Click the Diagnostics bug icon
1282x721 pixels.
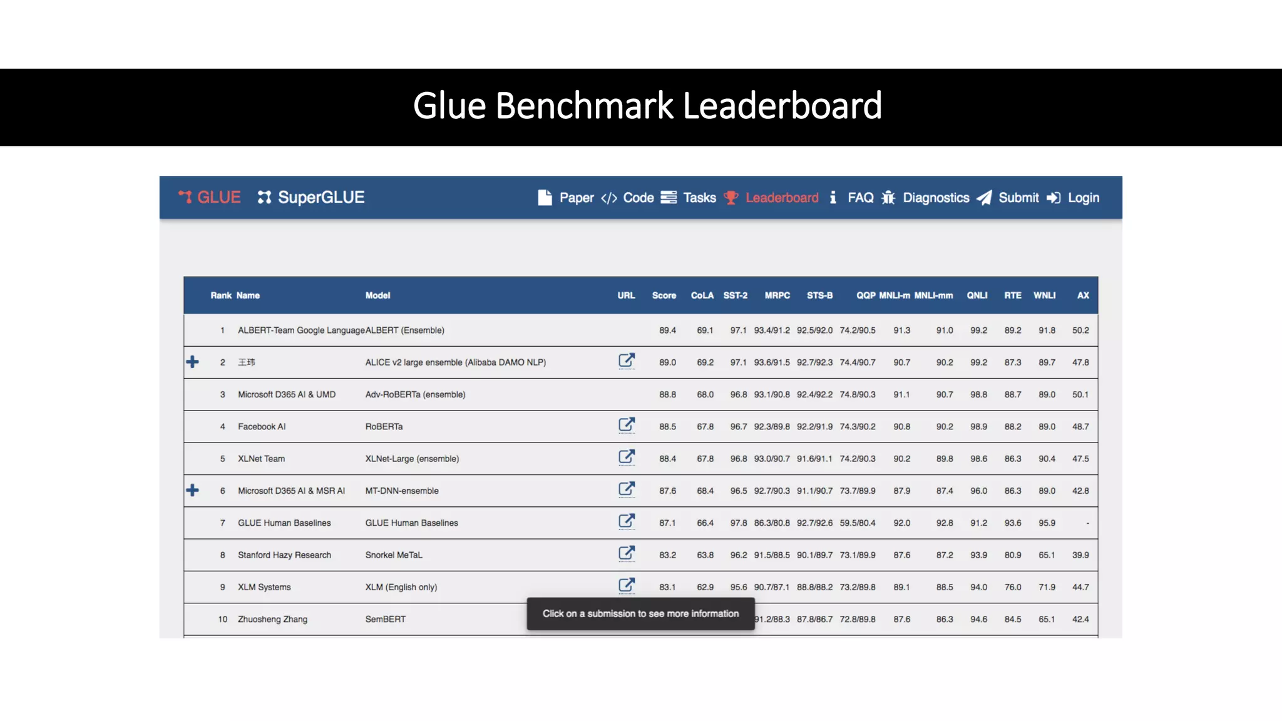coord(888,198)
